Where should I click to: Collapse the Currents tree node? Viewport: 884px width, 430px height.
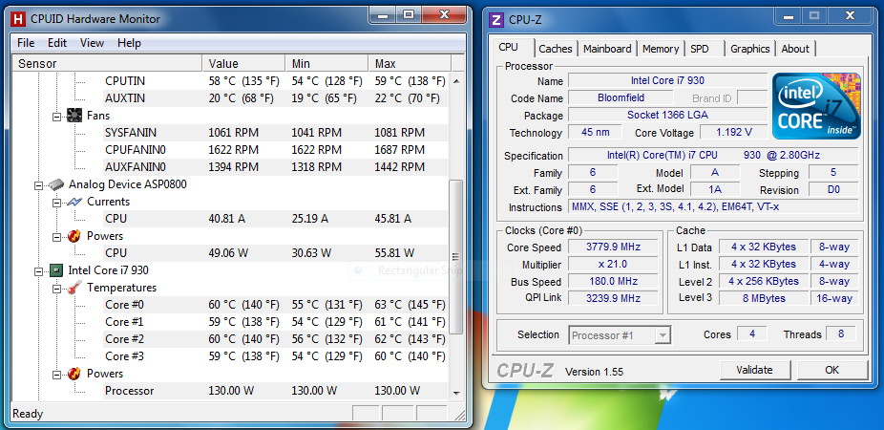(56, 202)
